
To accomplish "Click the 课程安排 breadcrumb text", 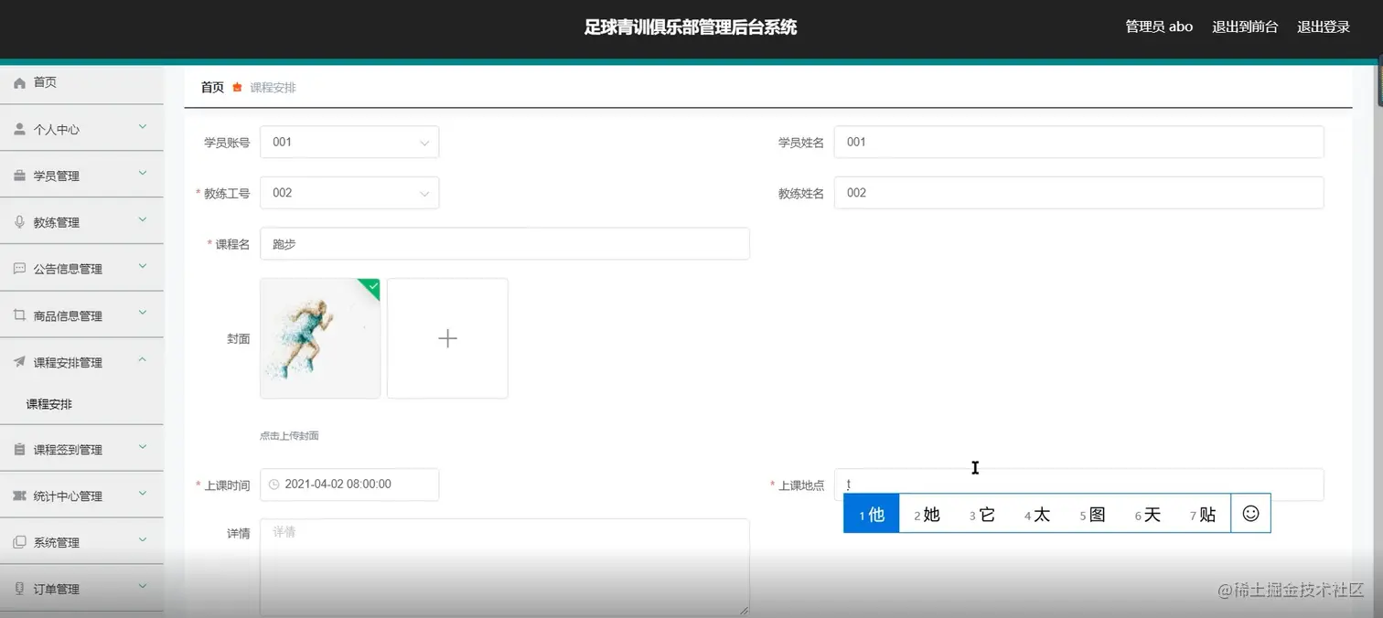I will point(273,88).
